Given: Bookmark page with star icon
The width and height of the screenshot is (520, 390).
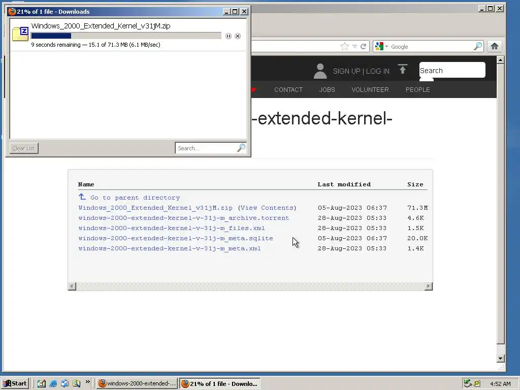Looking at the screenshot, I should [345, 46].
